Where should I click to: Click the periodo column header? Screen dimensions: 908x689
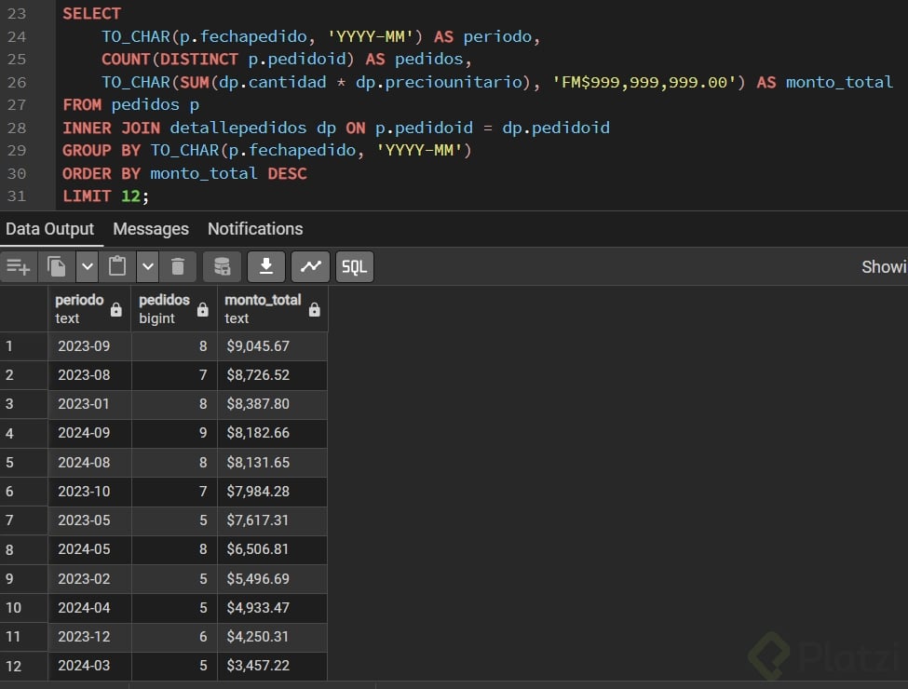pos(89,308)
